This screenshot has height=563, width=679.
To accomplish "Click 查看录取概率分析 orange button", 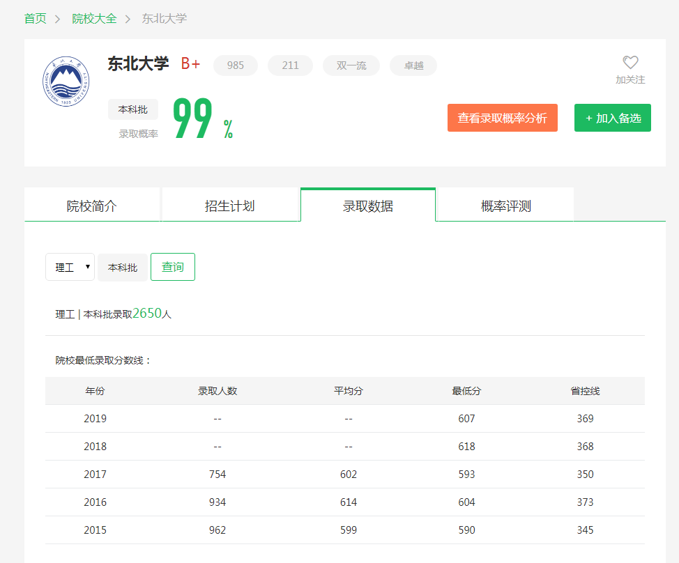I will [x=503, y=118].
